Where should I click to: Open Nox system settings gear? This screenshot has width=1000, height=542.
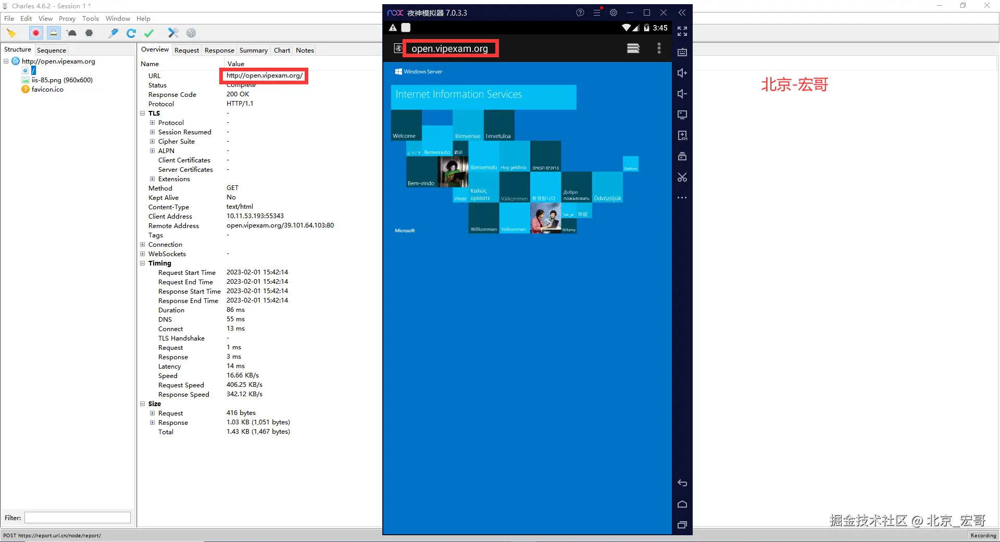click(614, 12)
